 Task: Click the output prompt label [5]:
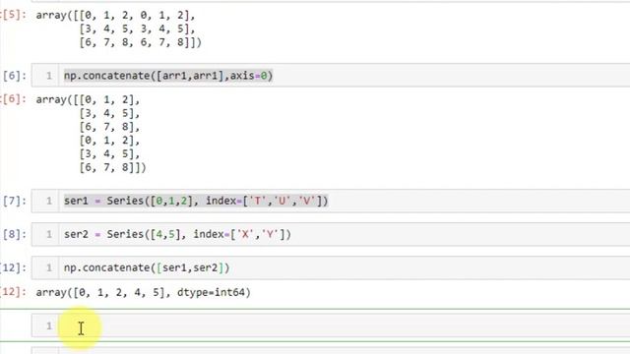(x=13, y=15)
